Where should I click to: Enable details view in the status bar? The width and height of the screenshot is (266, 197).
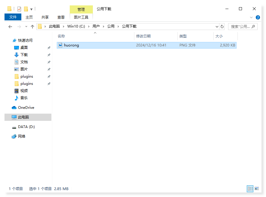[250, 189]
